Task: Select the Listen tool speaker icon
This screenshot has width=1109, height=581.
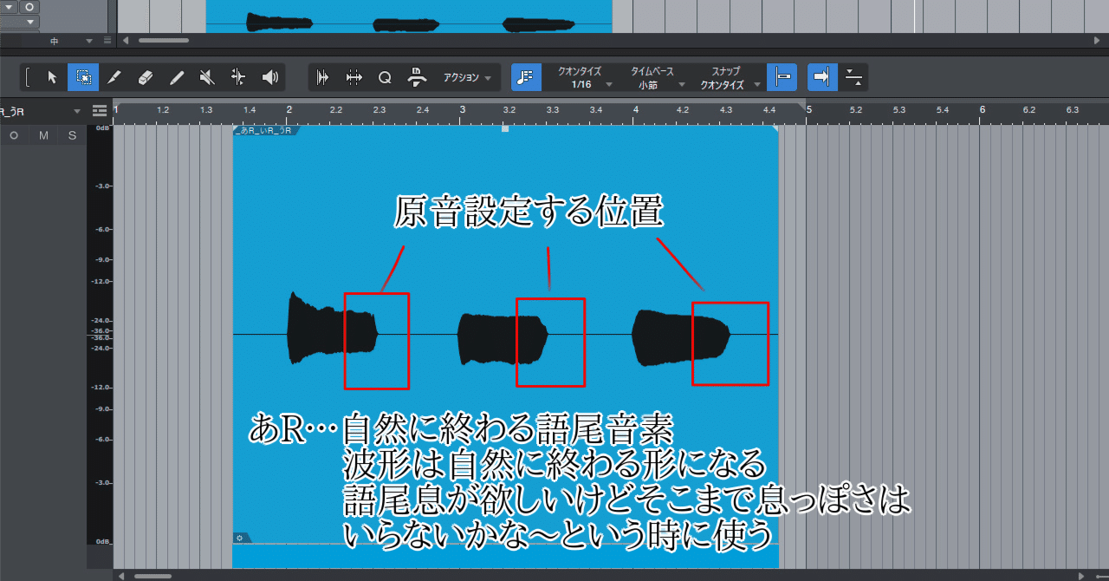Action: click(269, 77)
